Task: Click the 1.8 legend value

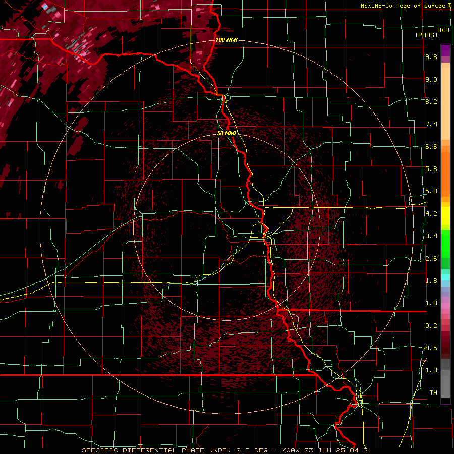Action: click(431, 281)
